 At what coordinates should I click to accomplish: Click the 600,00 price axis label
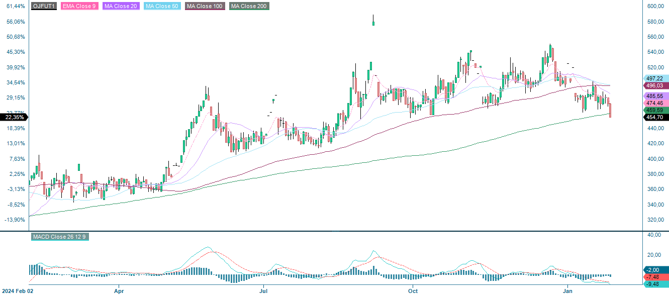(x=656, y=6)
